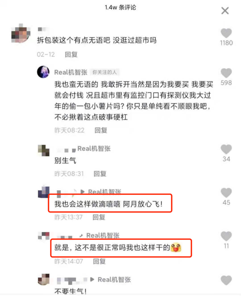
Task: Open Real机智张 mention above '不要生气!'
Action: tap(114, 280)
